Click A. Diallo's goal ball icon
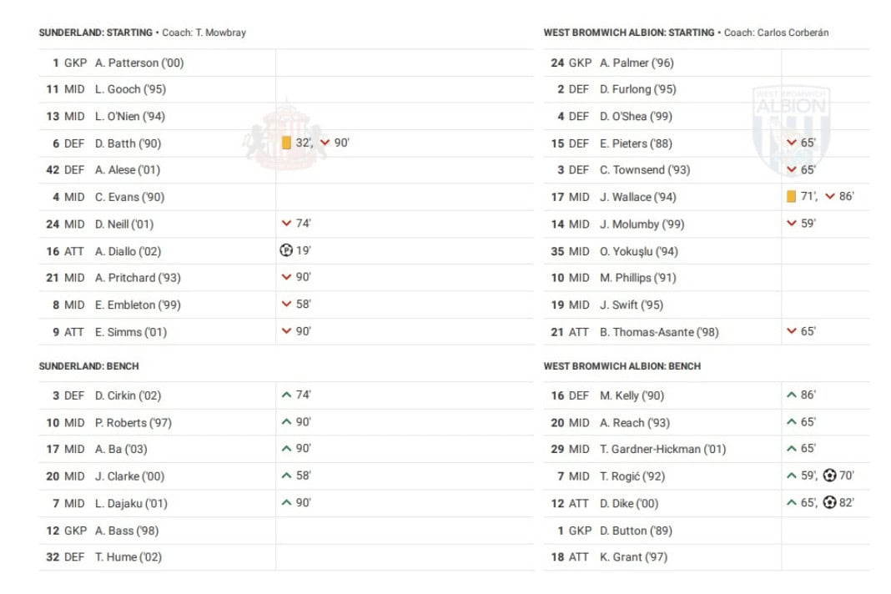The image size is (891, 594). coord(287,250)
